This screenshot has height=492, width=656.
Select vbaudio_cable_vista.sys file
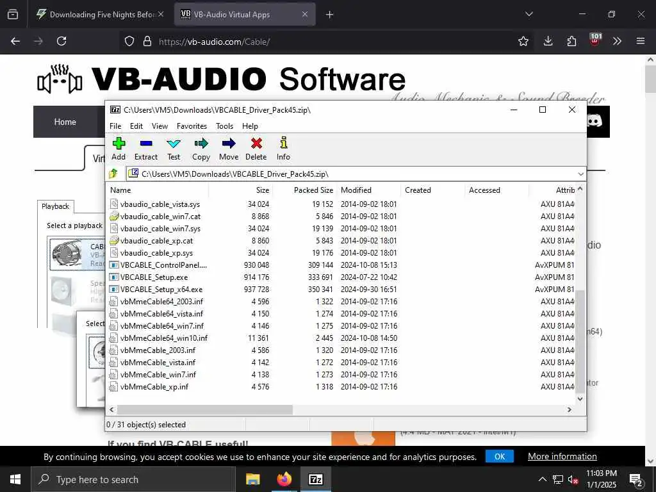[160, 204]
